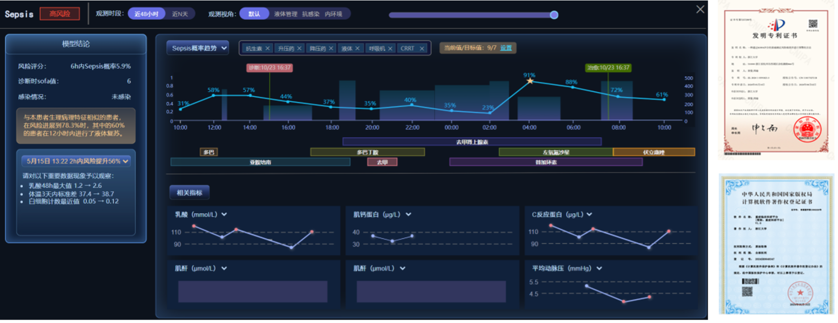
Task: Open the 肌酐 dropdown beneath the 乳酸 chart
Action: [x=224, y=269]
